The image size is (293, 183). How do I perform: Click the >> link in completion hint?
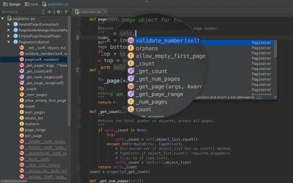[259, 97]
